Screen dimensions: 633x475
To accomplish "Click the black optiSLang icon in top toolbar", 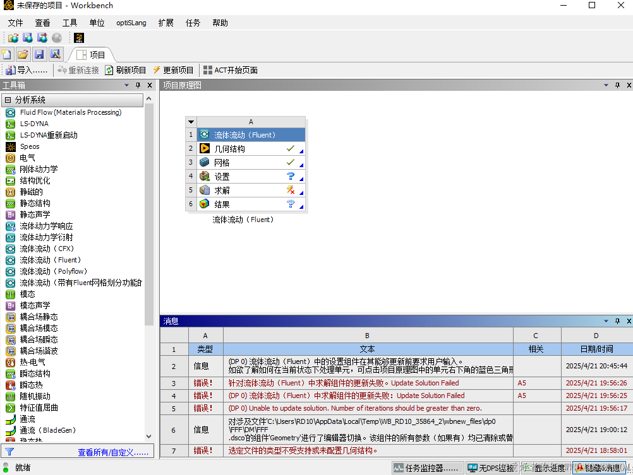I will coord(79,38).
